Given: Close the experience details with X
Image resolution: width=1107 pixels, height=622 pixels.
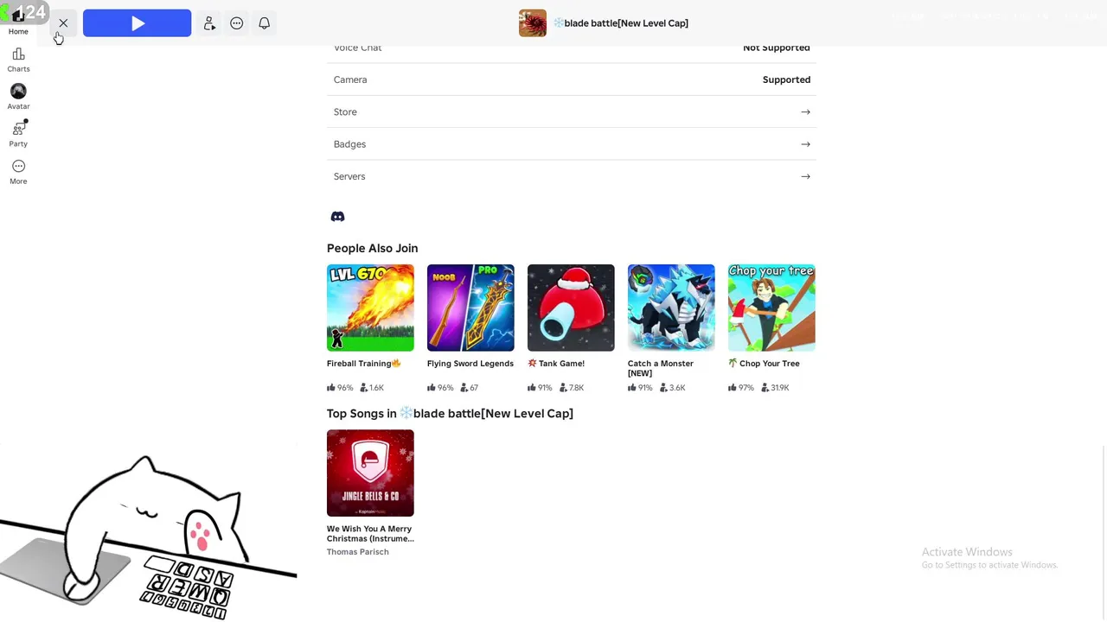Looking at the screenshot, I should [x=63, y=23].
